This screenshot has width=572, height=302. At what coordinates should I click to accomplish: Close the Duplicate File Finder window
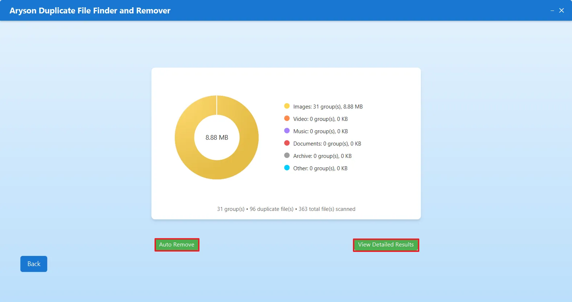click(561, 11)
